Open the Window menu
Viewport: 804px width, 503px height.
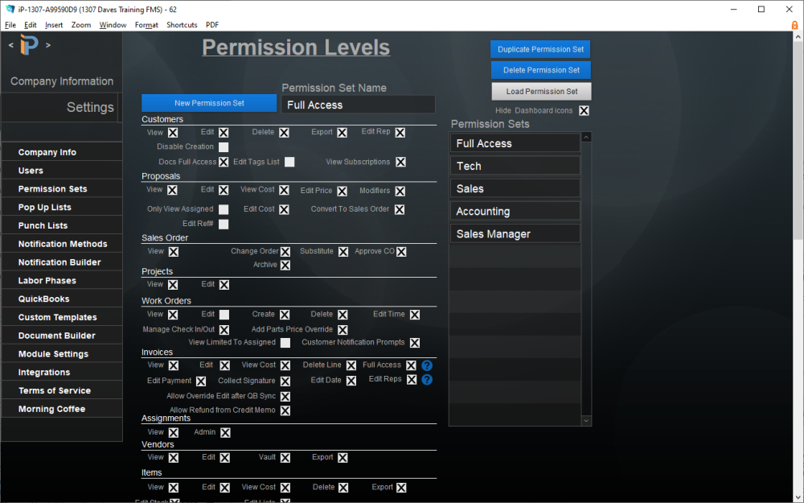coord(113,25)
